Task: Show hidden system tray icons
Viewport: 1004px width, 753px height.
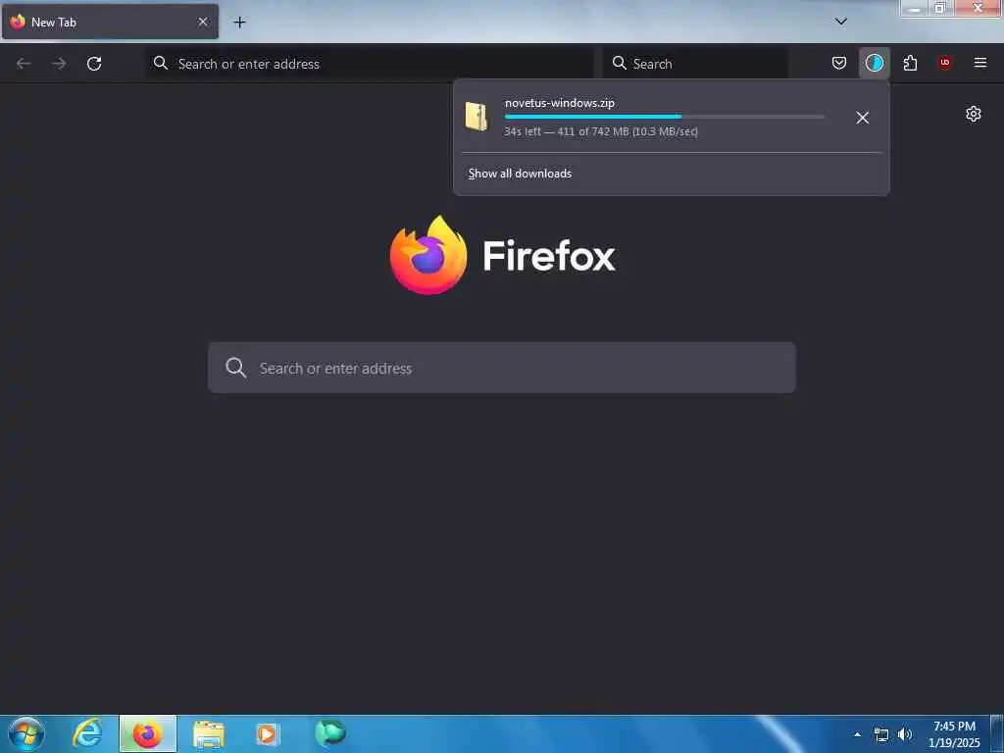Action: [x=857, y=734]
